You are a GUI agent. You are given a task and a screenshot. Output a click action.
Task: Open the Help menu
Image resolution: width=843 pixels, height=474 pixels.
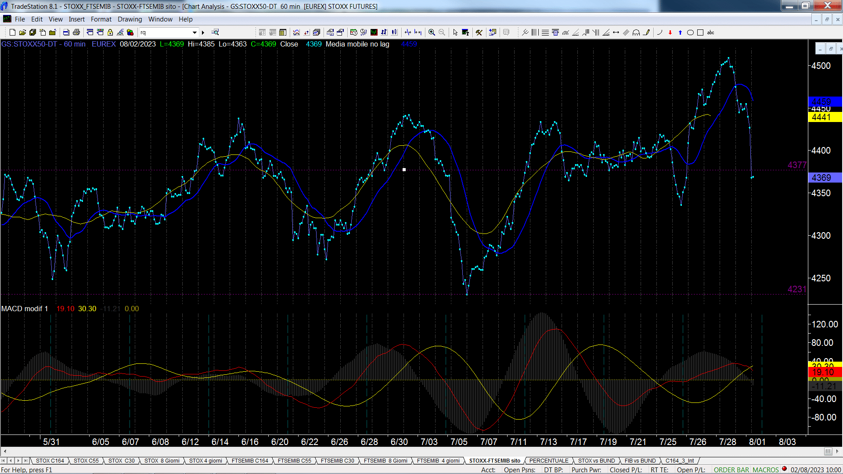click(185, 19)
